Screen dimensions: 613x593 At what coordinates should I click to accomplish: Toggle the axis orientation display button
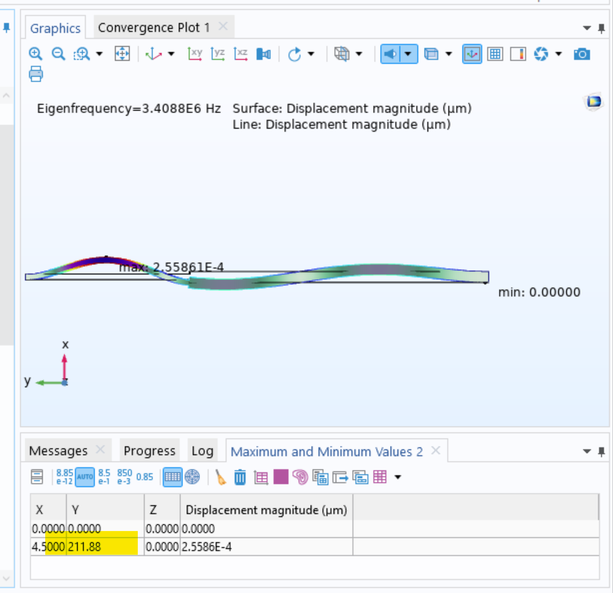coord(472,54)
